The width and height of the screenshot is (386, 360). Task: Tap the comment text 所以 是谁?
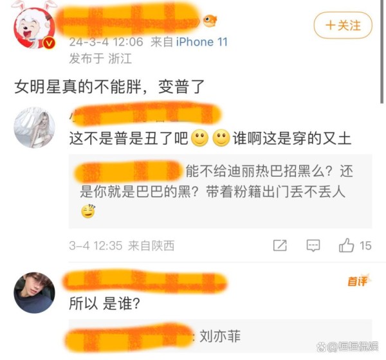pos(104,303)
